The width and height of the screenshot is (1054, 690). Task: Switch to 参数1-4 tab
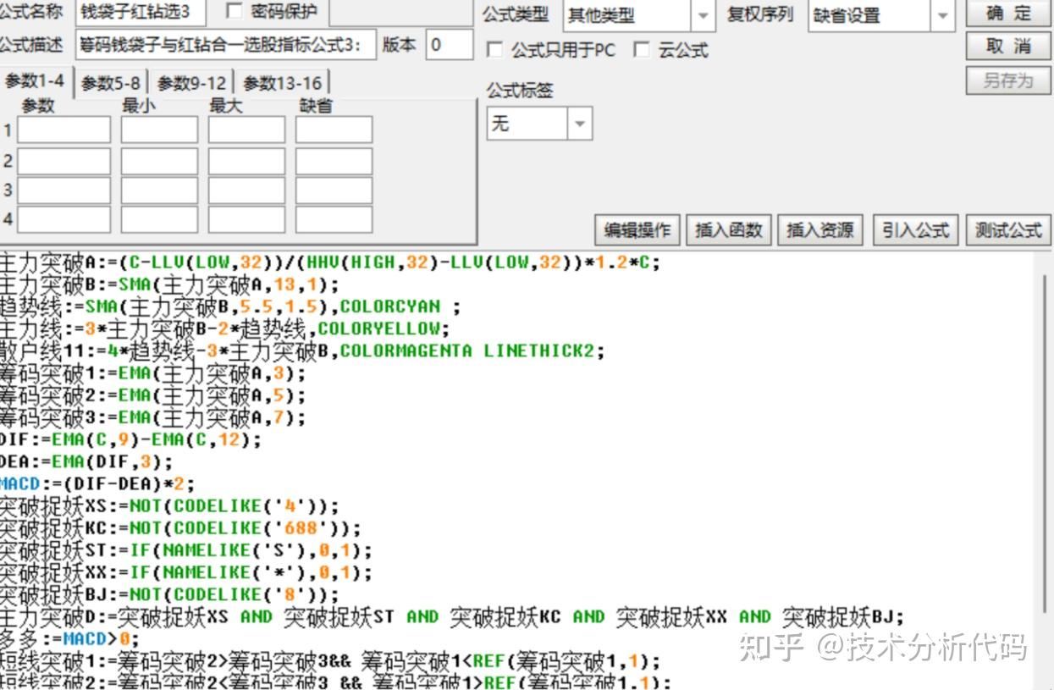pyautogui.click(x=35, y=82)
